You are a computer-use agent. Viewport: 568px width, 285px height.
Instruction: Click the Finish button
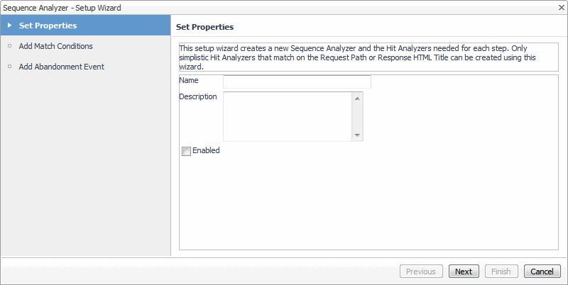click(501, 272)
